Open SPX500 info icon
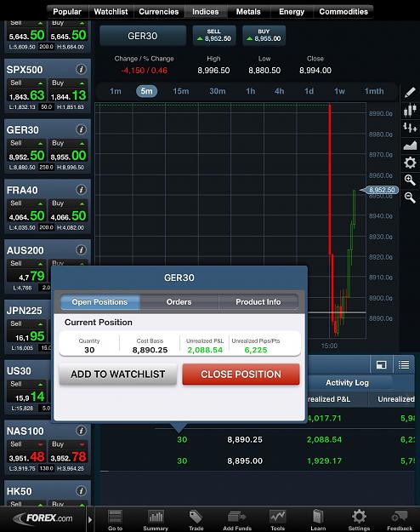This screenshot has height=532, width=420. coord(81,69)
